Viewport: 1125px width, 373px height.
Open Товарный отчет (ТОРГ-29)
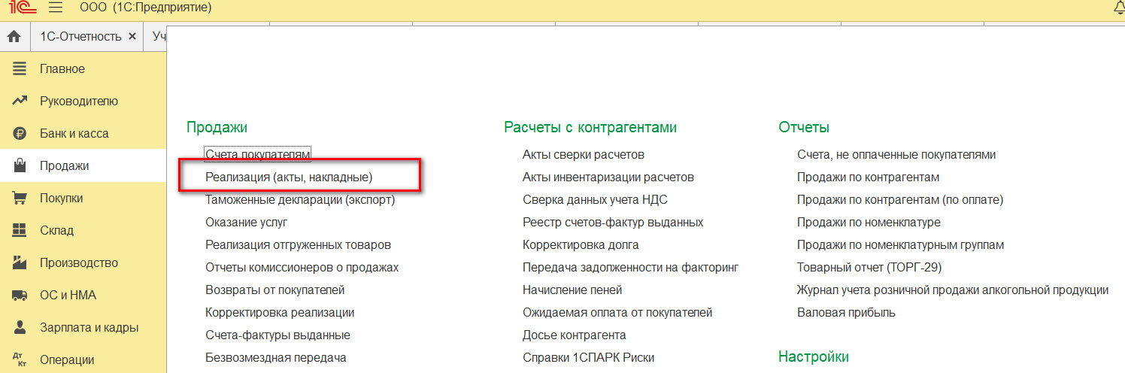pos(869,267)
